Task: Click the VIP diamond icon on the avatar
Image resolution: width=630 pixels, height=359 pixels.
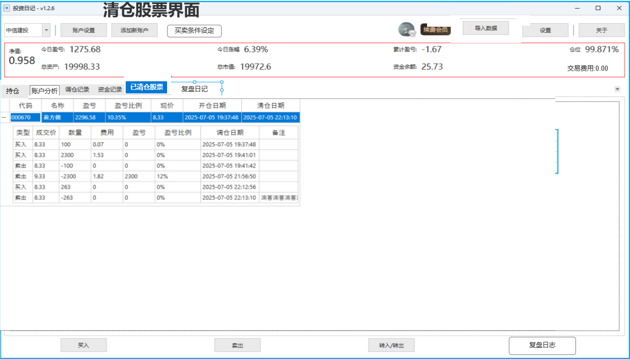Action: (x=413, y=32)
